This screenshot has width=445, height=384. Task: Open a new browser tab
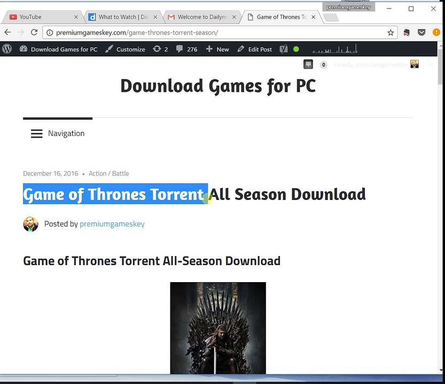pos(331,18)
